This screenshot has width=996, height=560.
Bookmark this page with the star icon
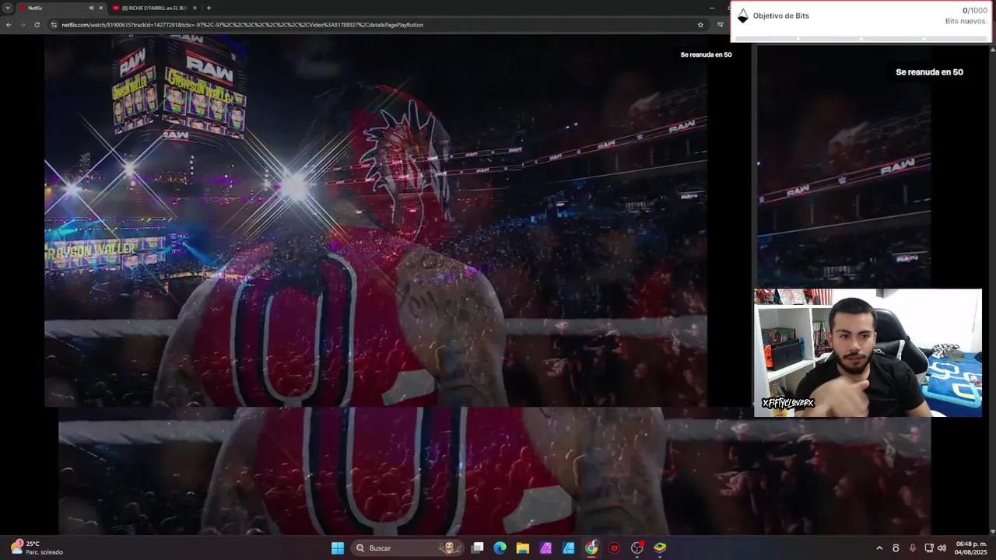[x=700, y=25]
